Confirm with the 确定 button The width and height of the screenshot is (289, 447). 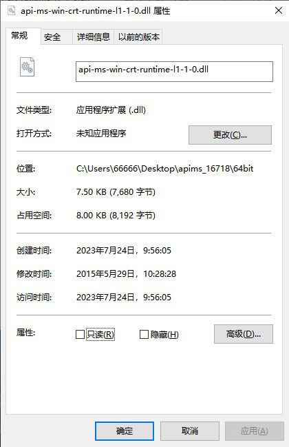pos(125,431)
